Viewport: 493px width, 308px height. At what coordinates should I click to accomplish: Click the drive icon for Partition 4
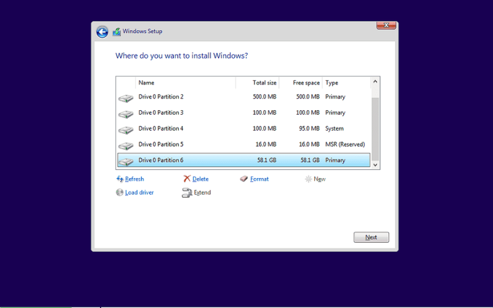click(x=126, y=130)
